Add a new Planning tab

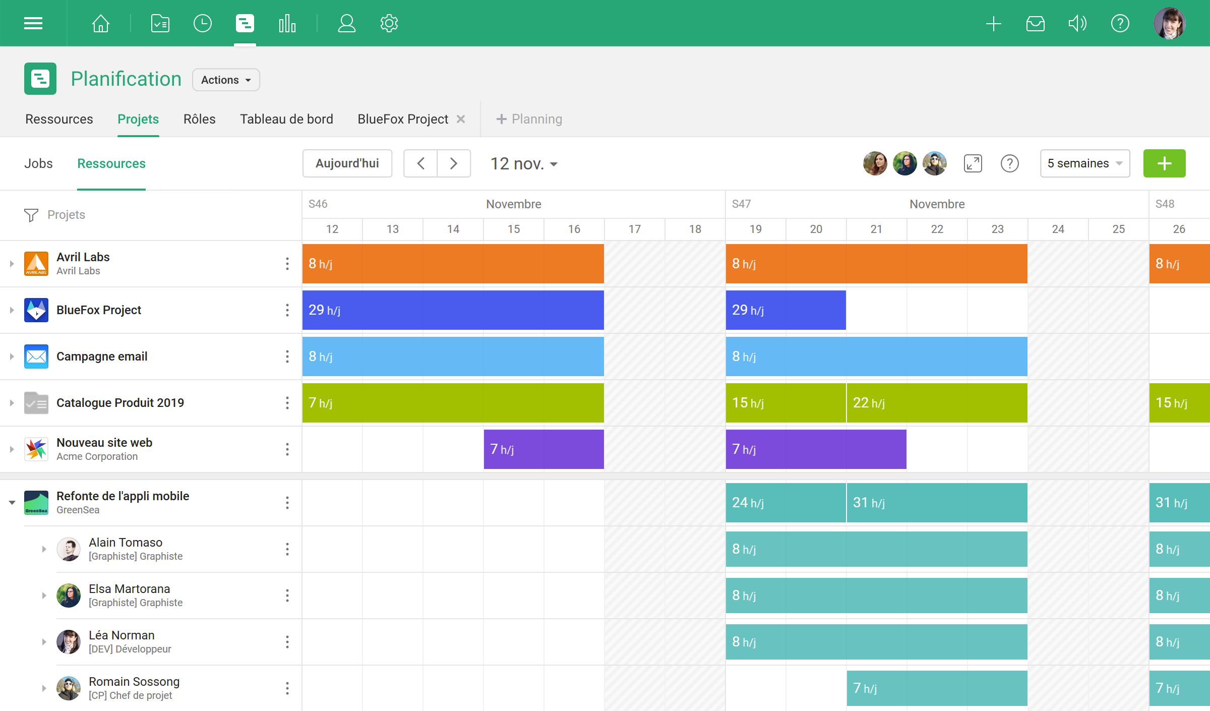529,119
